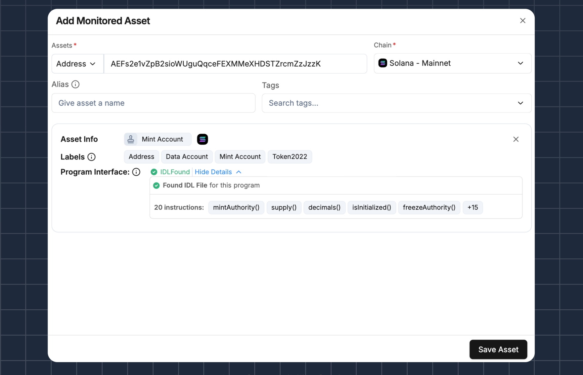Screen dimensions: 583x375
Task: Show the +15 more instructions
Action: [472, 208]
